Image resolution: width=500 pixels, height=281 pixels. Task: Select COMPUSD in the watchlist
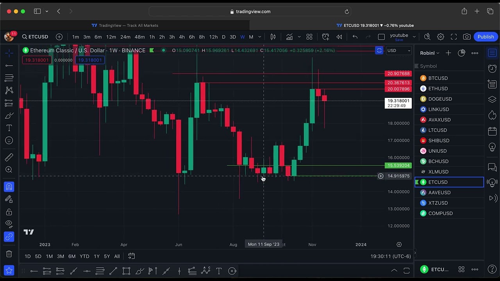click(449, 213)
